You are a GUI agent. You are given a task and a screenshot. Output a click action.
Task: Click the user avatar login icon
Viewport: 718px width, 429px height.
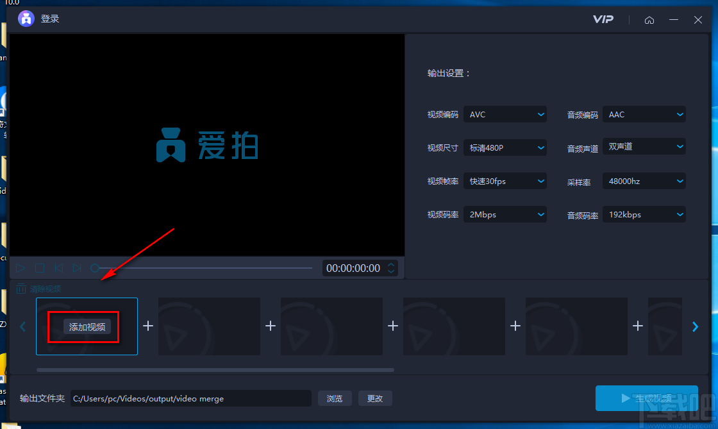pyautogui.click(x=26, y=19)
